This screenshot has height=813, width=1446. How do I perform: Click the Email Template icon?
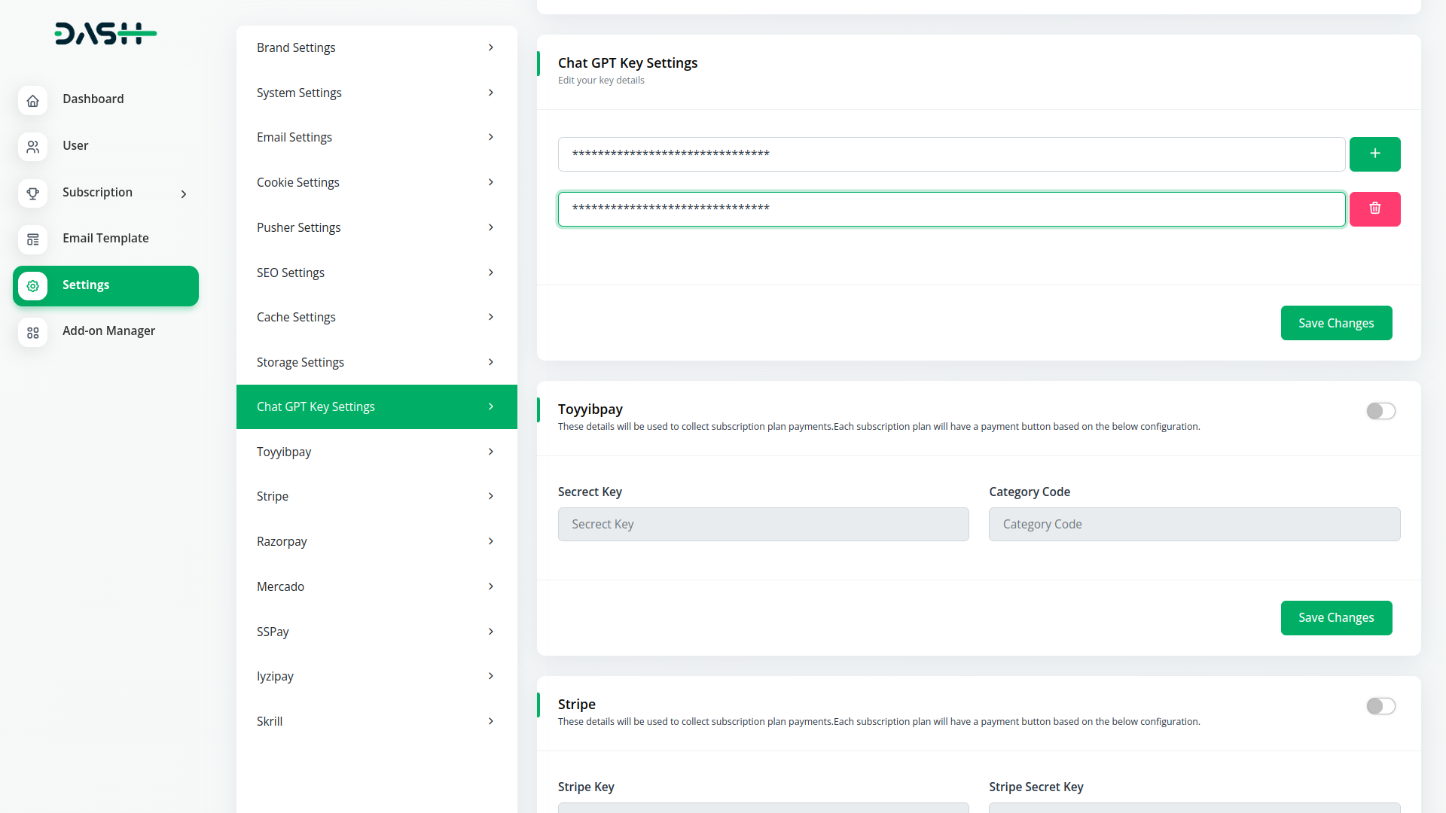pyautogui.click(x=32, y=239)
